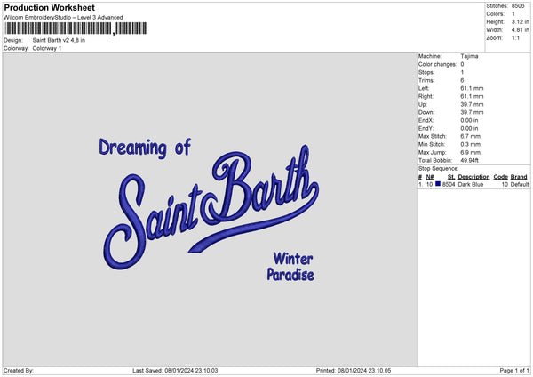This screenshot has width=533, height=377.
Task: Click the Left value 61.1 mm
Action: coord(472,88)
